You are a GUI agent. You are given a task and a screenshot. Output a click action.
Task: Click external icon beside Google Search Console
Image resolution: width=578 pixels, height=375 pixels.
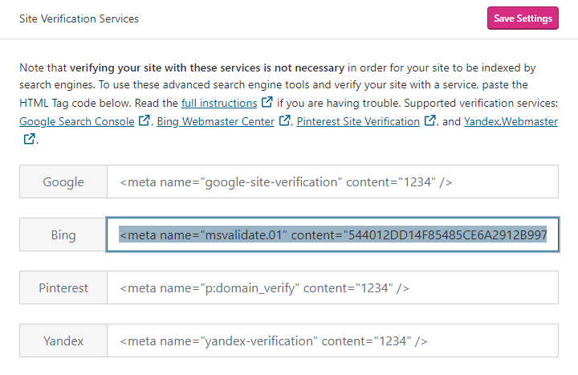tap(144, 121)
